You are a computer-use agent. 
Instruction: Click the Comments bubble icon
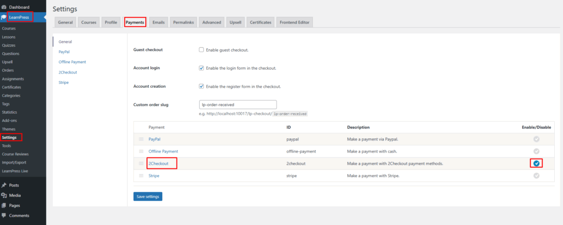tap(4, 215)
